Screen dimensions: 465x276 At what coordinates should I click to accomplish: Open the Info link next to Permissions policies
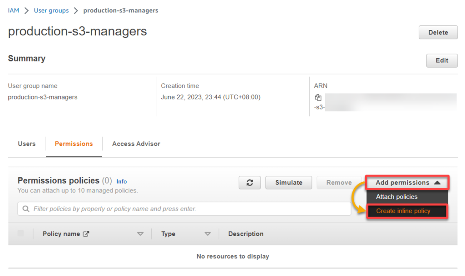tap(121, 181)
